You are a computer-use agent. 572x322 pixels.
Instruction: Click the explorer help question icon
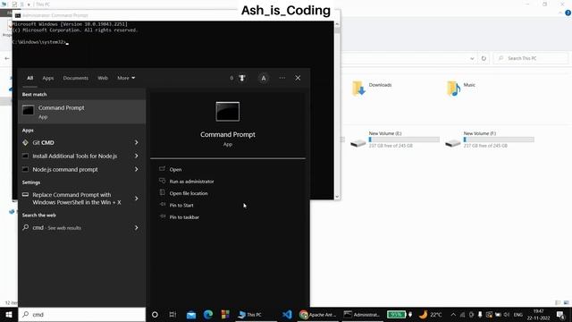(x=568, y=13)
